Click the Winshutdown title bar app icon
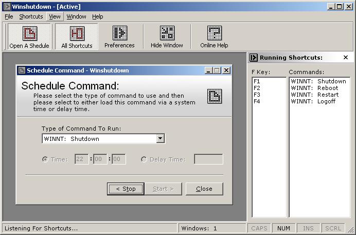 pos(7,7)
